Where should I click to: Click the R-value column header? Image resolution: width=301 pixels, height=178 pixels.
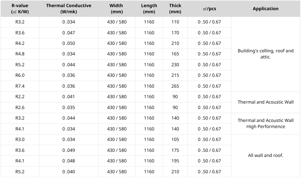[x=20, y=8]
